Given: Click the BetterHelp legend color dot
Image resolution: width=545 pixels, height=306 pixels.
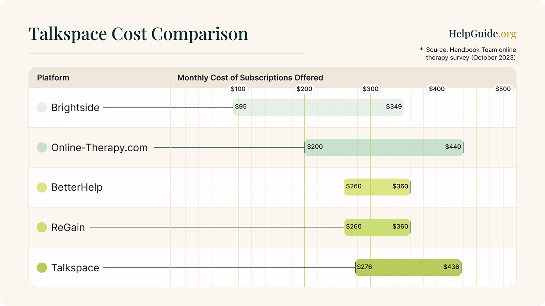Looking at the screenshot, I should point(42,187).
